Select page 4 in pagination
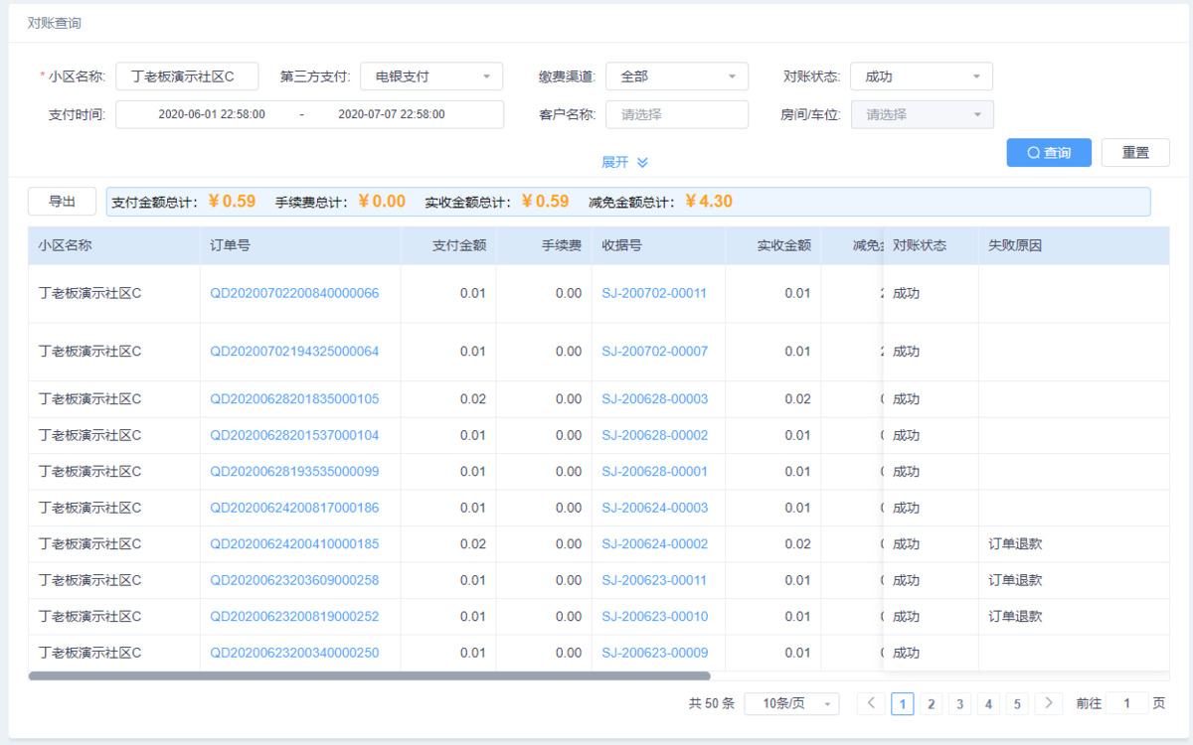The image size is (1193, 745). coord(988,704)
